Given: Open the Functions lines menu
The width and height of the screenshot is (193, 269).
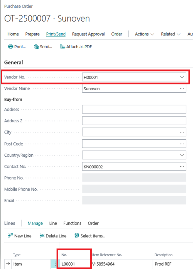Looking at the screenshot, I should pyautogui.click(x=72, y=223).
